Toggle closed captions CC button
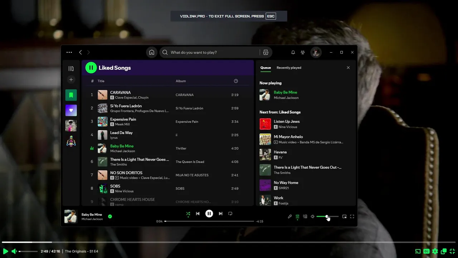The width and height of the screenshot is (458, 258). click(427, 251)
